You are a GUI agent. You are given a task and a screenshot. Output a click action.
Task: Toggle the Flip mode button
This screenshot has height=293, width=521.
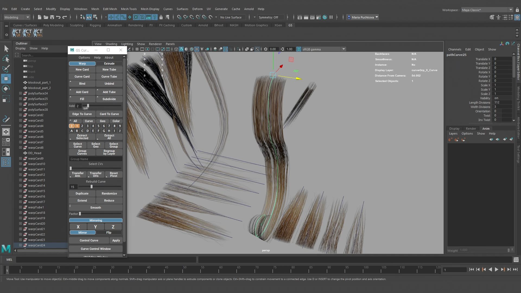pyautogui.click(x=109, y=233)
